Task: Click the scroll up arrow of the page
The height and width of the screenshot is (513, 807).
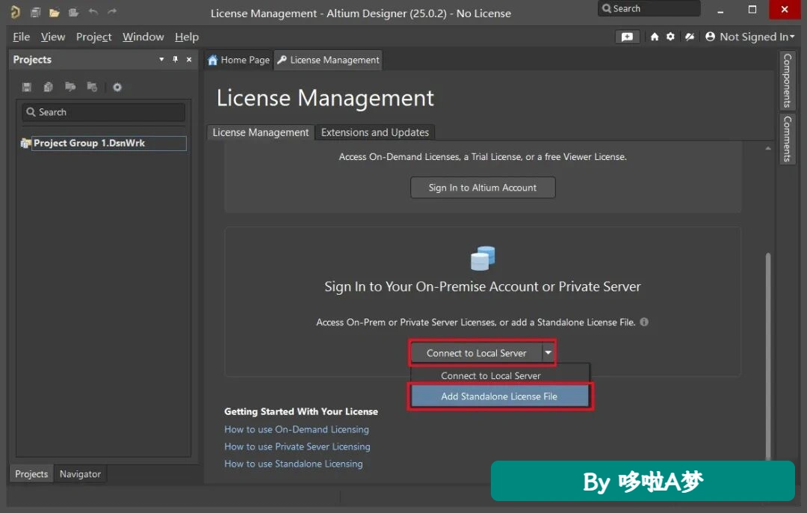Action: [768, 148]
